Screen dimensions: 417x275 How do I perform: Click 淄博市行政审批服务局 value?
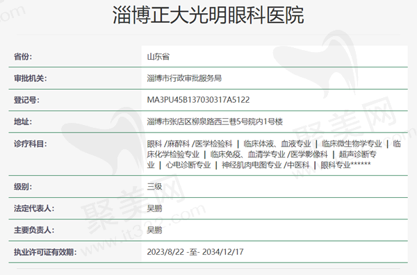pos(184,78)
